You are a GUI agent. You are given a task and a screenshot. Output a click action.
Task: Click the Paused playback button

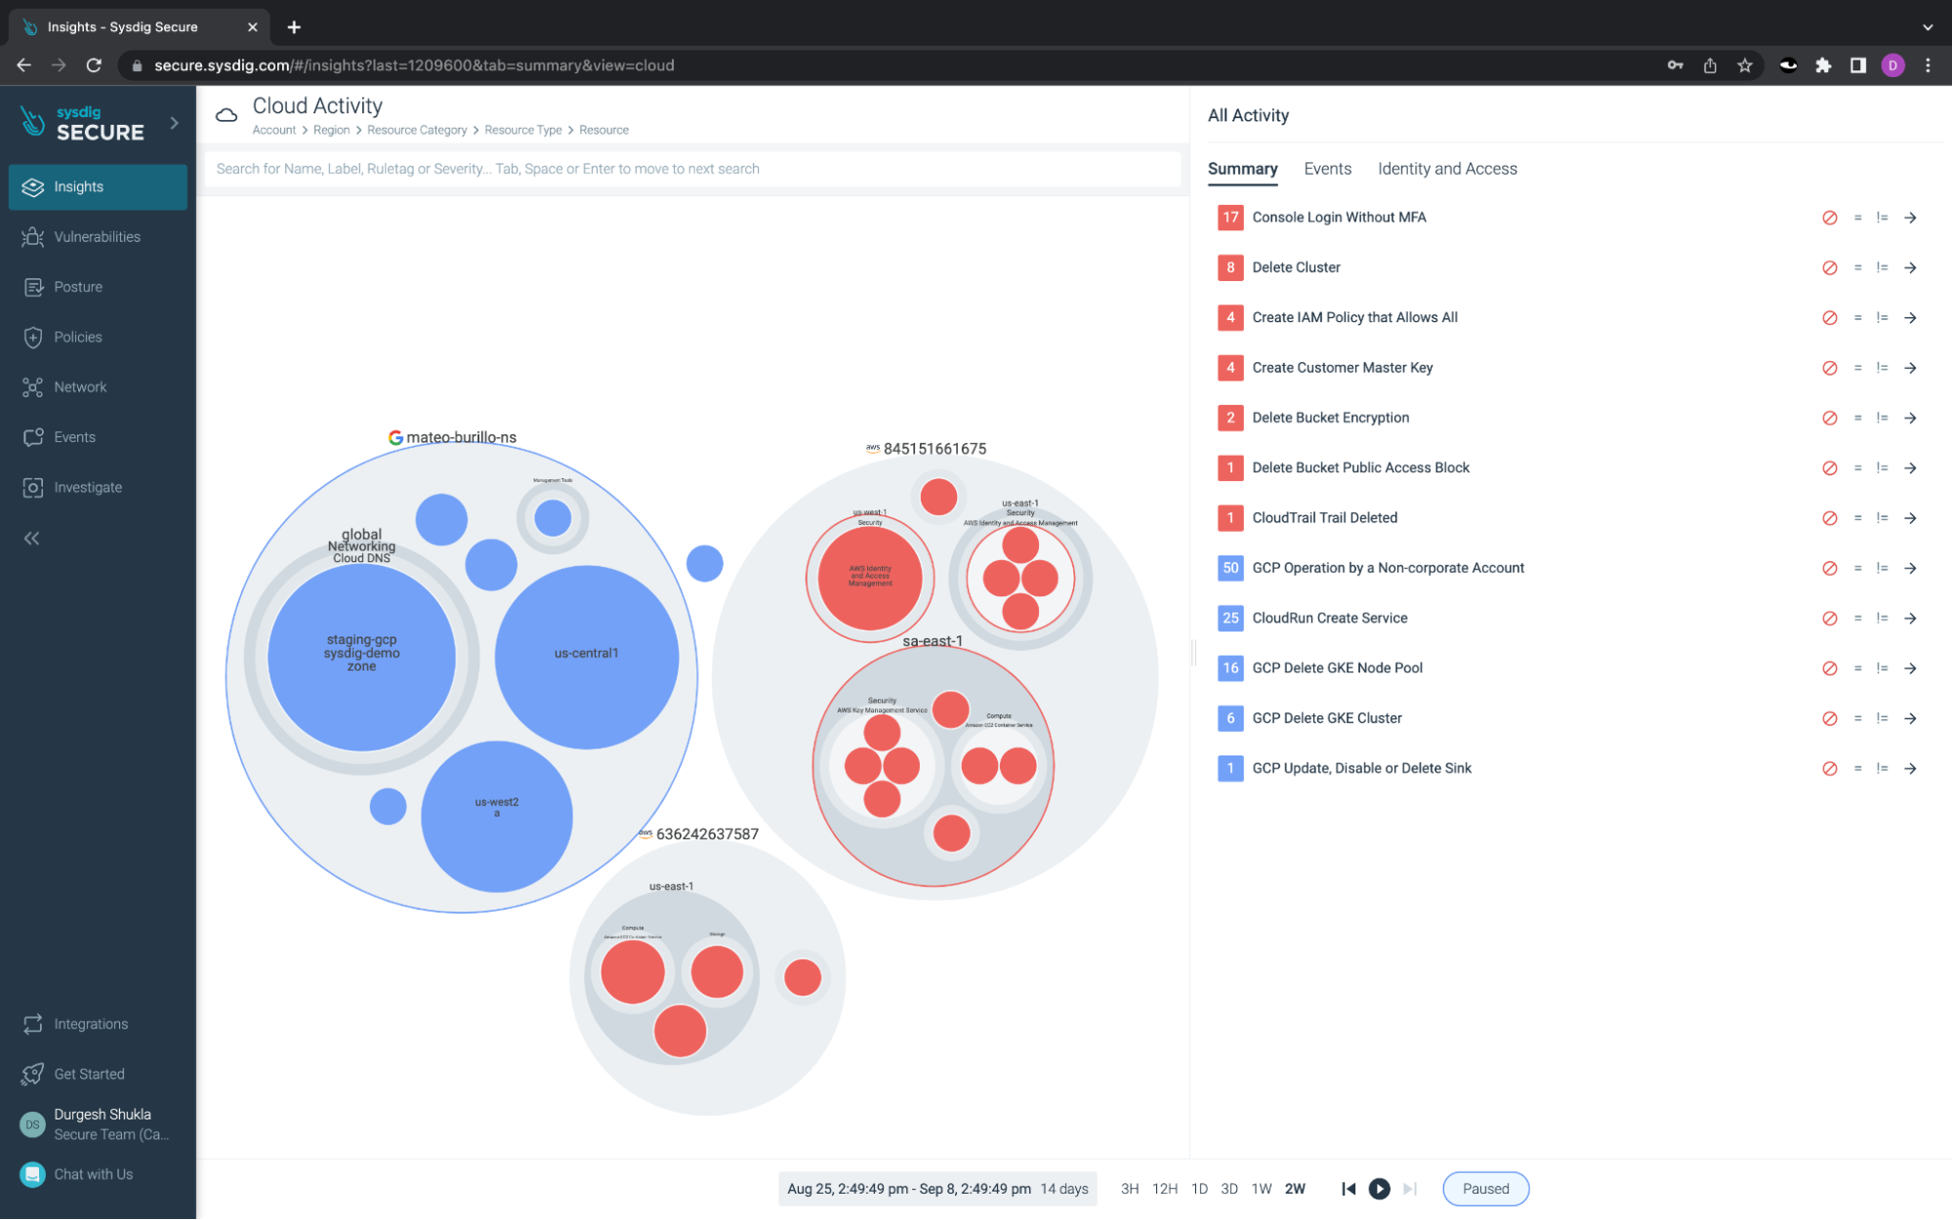coord(1485,1189)
